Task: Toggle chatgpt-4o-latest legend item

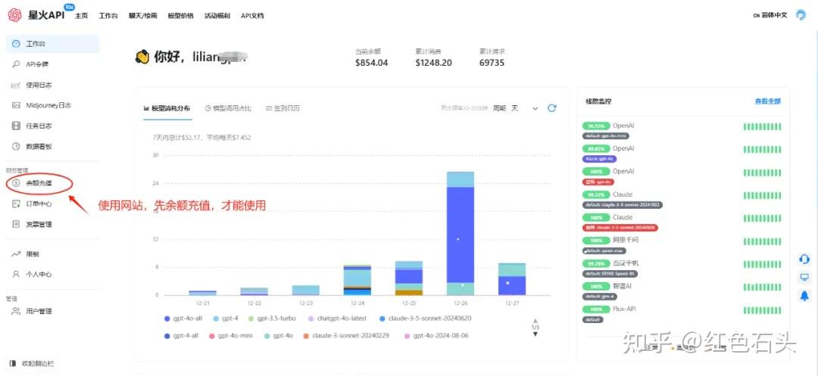Action: (x=337, y=319)
